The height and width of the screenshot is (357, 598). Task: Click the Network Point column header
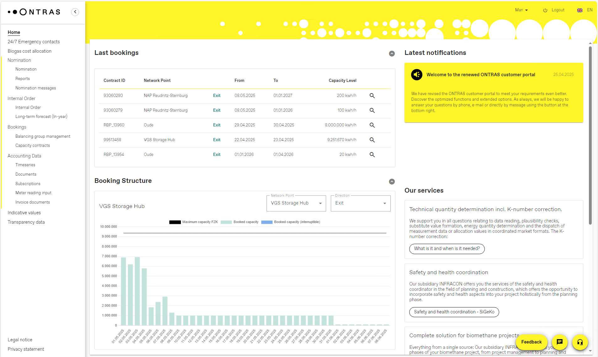pos(157,81)
